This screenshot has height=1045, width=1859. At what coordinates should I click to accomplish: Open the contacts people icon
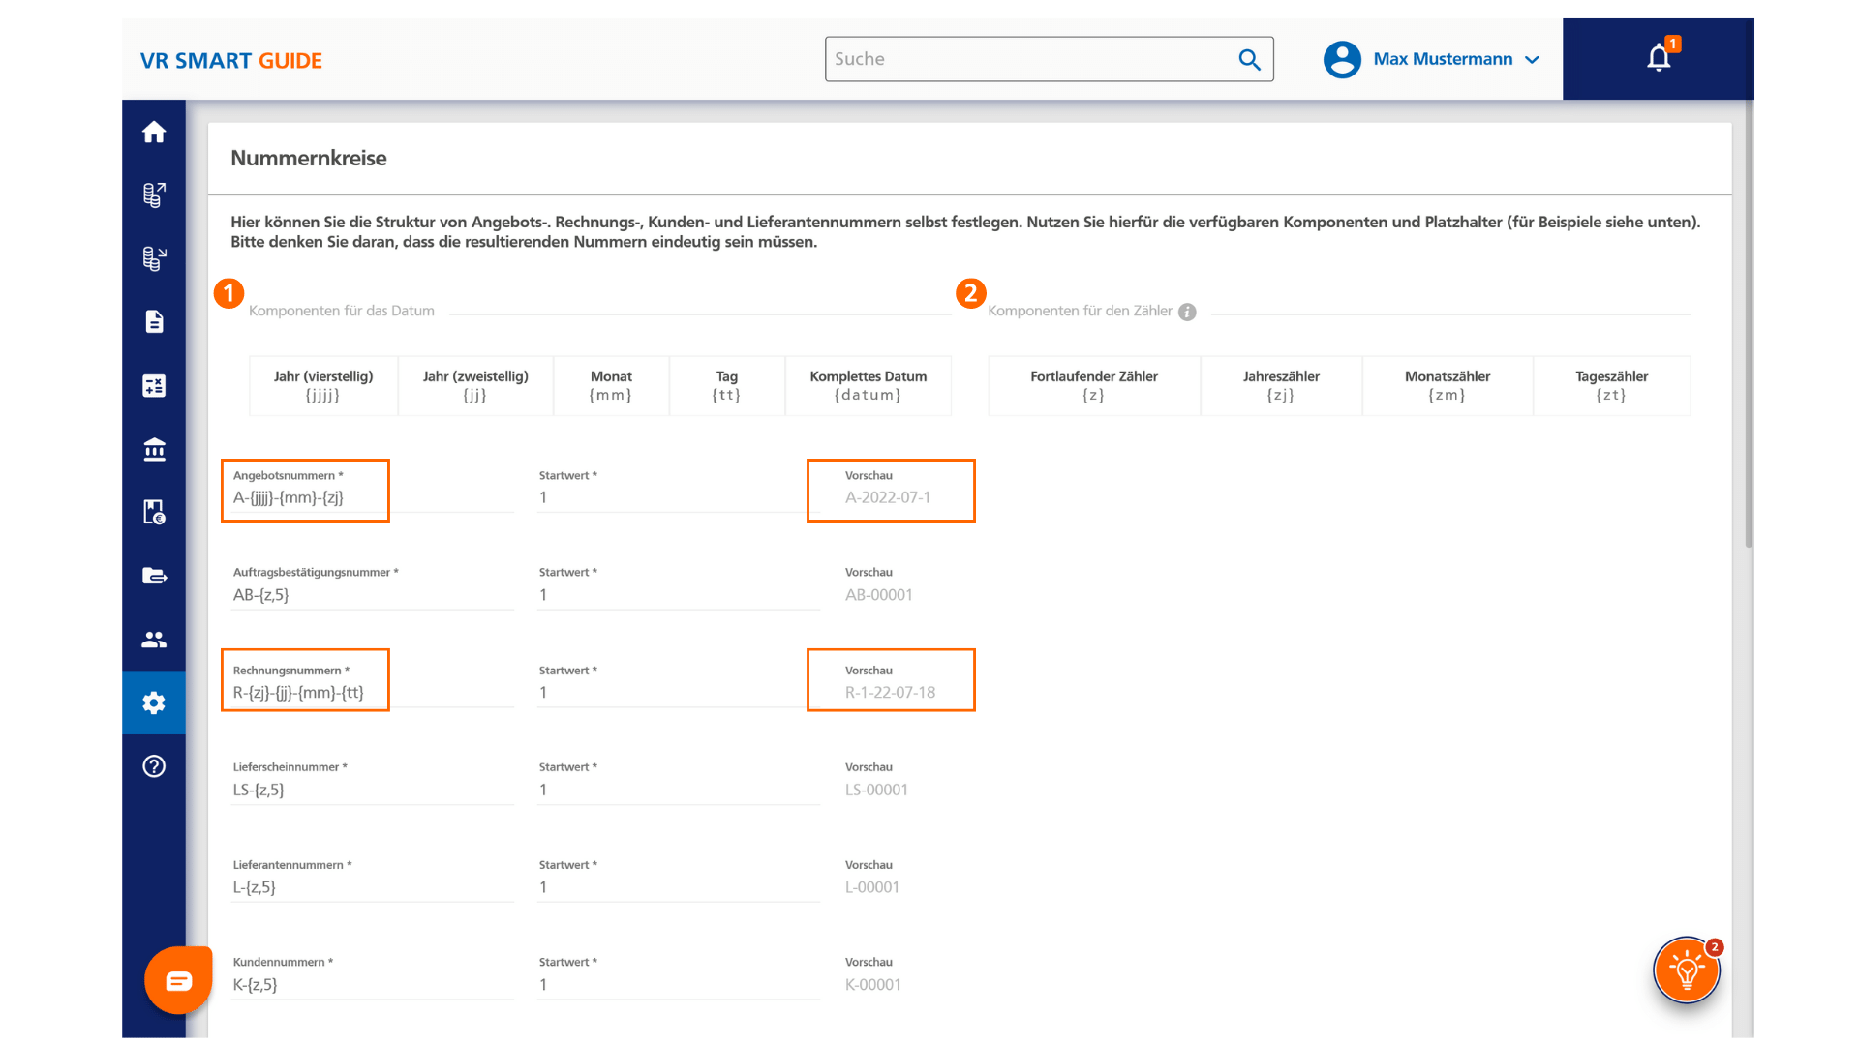(154, 640)
